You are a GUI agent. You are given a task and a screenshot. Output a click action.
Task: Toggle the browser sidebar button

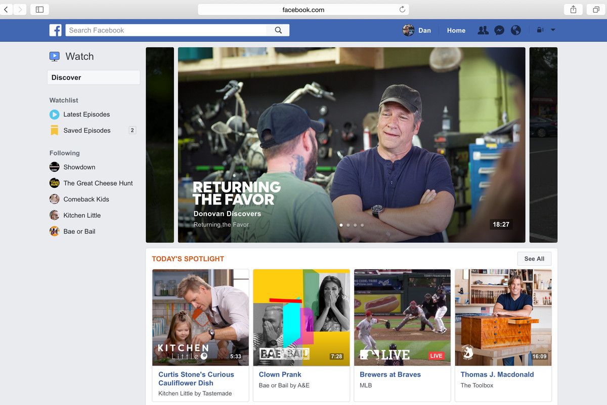[39, 9]
